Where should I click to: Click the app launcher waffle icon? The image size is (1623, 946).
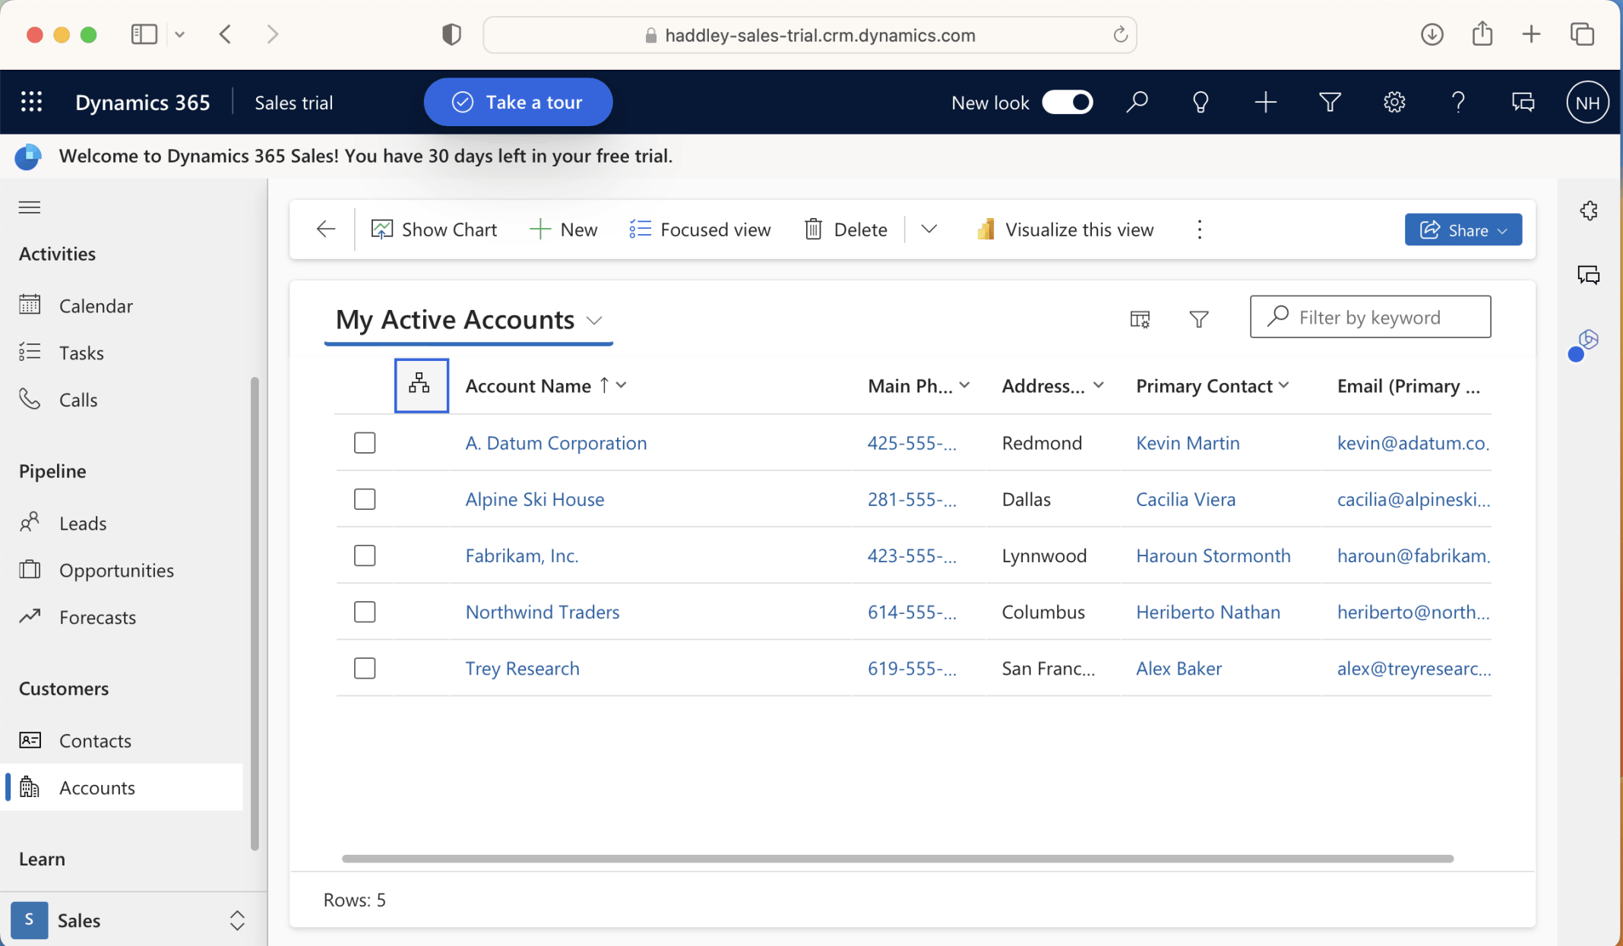click(31, 102)
